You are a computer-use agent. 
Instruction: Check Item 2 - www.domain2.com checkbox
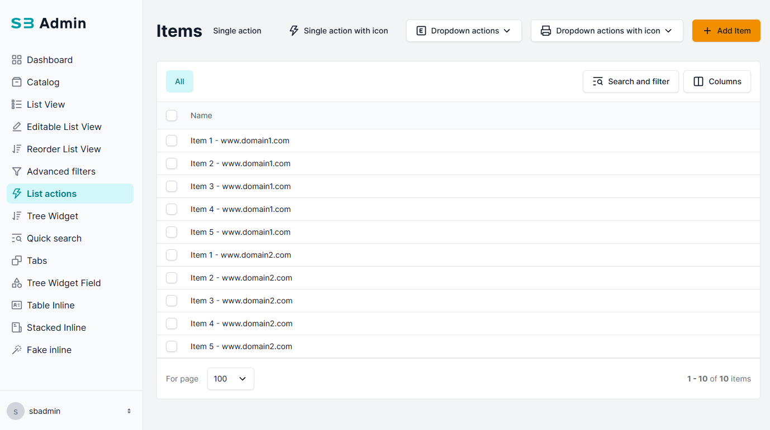point(172,278)
